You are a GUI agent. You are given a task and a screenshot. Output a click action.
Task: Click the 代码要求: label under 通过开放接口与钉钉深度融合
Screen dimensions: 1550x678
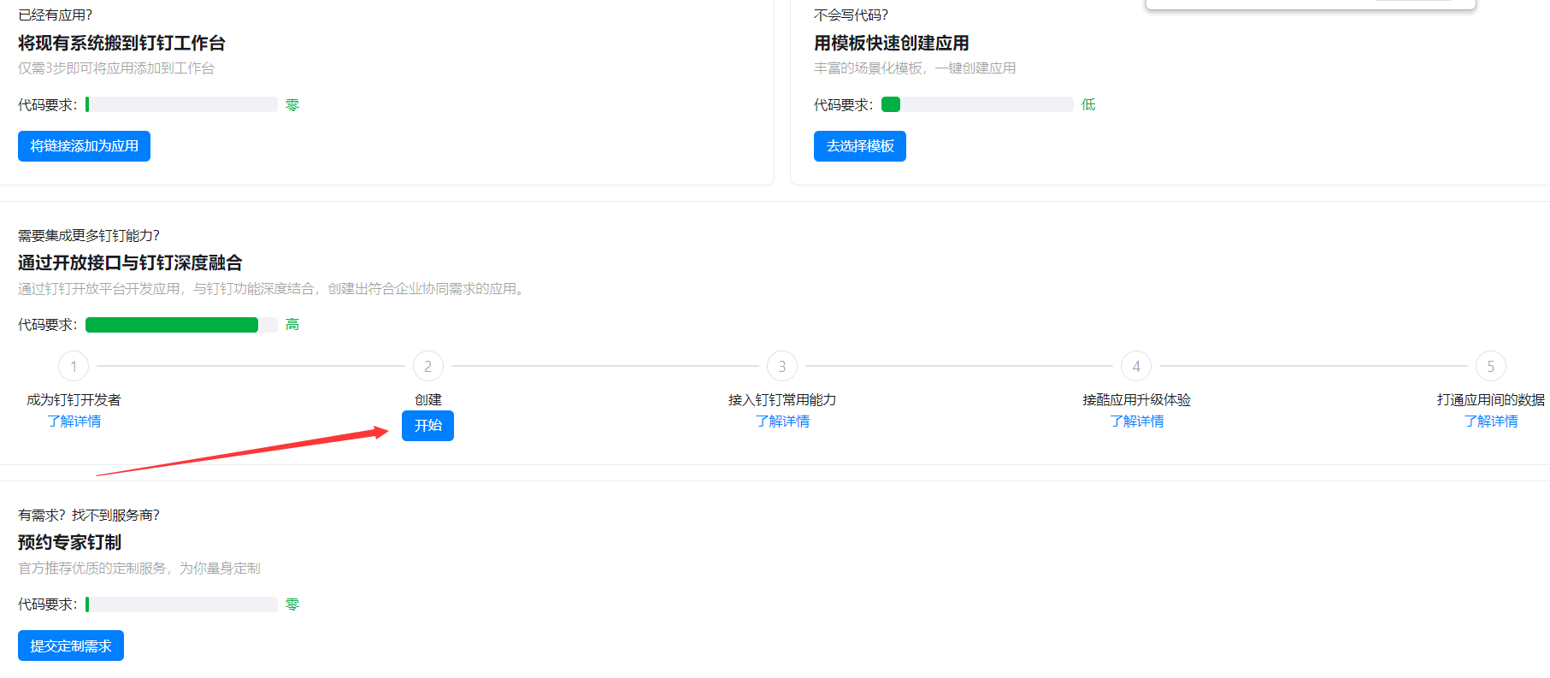point(48,325)
